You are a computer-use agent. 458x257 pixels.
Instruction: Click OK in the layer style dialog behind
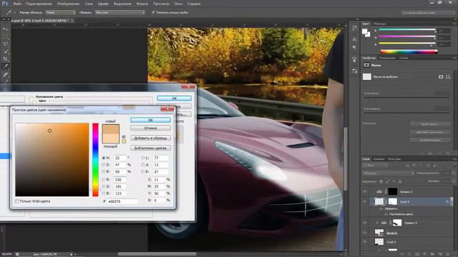tap(175, 99)
